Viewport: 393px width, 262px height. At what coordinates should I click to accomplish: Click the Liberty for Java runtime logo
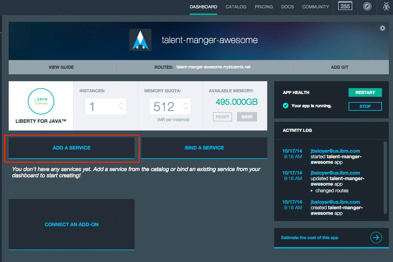click(41, 101)
